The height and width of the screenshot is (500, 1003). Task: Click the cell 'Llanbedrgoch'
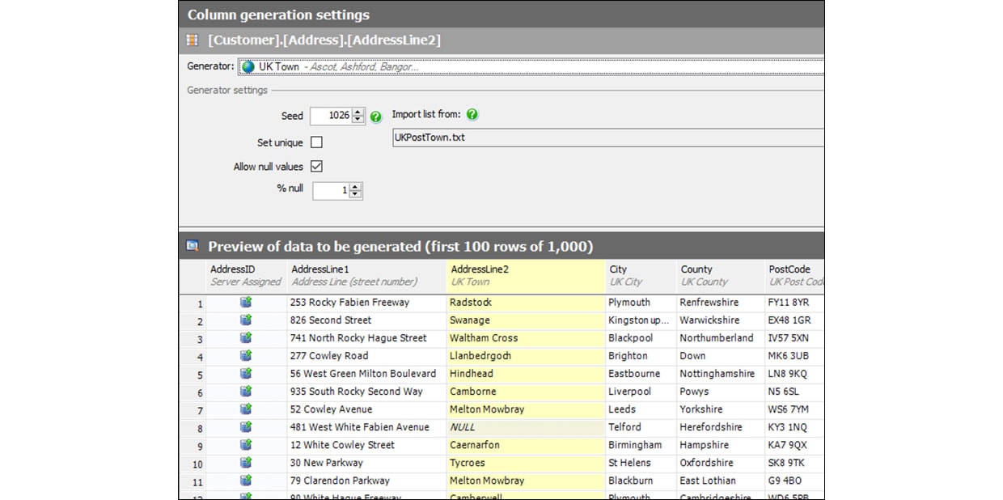pos(526,355)
